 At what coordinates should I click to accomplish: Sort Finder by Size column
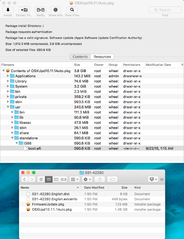pos(120,188)
